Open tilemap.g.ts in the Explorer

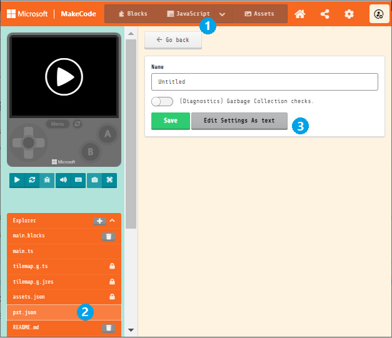pyautogui.click(x=64, y=266)
